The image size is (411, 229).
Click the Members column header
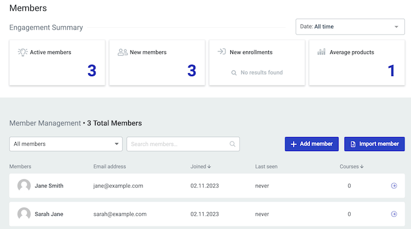coord(20,166)
